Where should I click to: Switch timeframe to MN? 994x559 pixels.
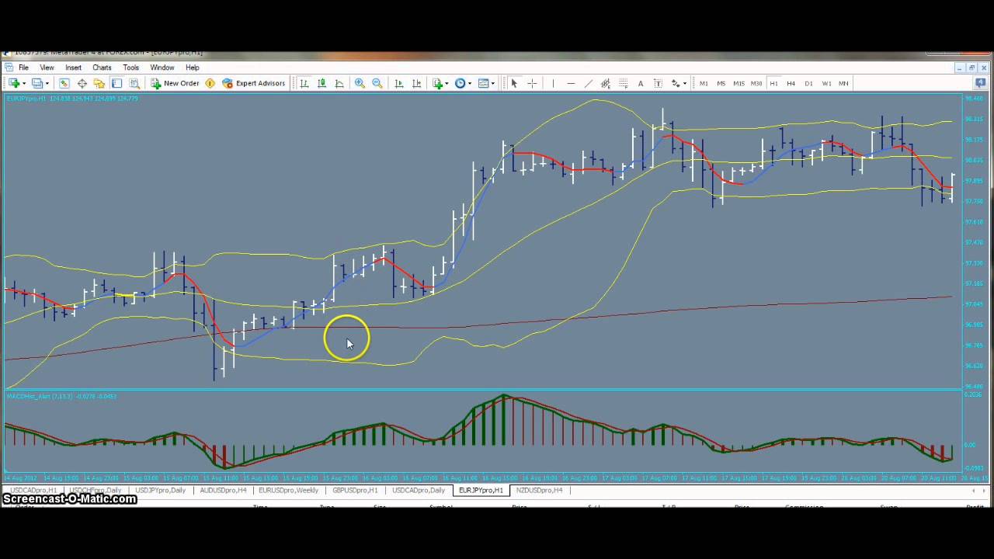843,83
